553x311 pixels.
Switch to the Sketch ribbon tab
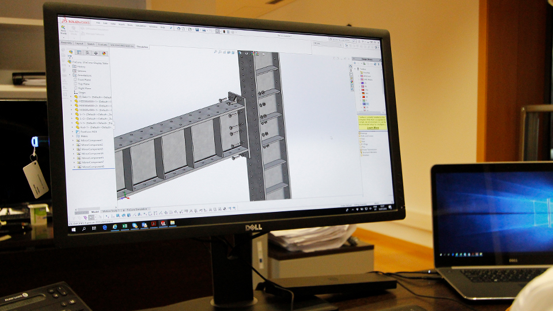(92, 44)
